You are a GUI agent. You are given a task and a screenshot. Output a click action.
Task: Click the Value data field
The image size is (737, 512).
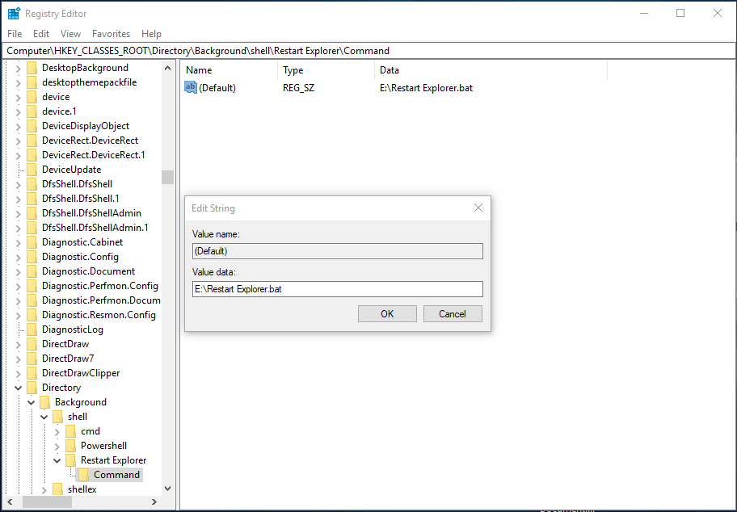[338, 289]
